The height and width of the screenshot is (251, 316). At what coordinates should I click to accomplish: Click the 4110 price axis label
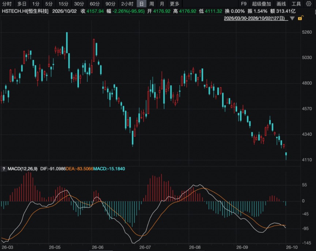(x=307, y=160)
